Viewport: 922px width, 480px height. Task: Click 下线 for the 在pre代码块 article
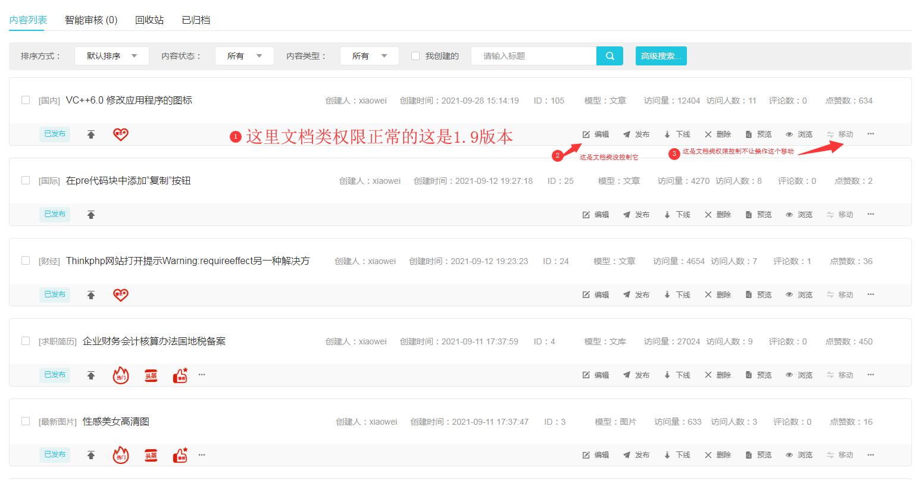pos(677,215)
